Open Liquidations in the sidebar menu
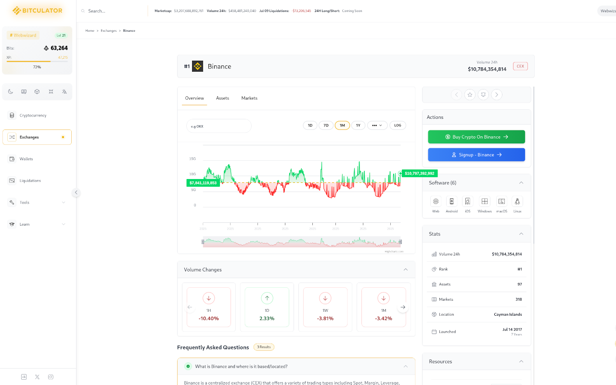This screenshot has height=385, width=616. [37, 180]
